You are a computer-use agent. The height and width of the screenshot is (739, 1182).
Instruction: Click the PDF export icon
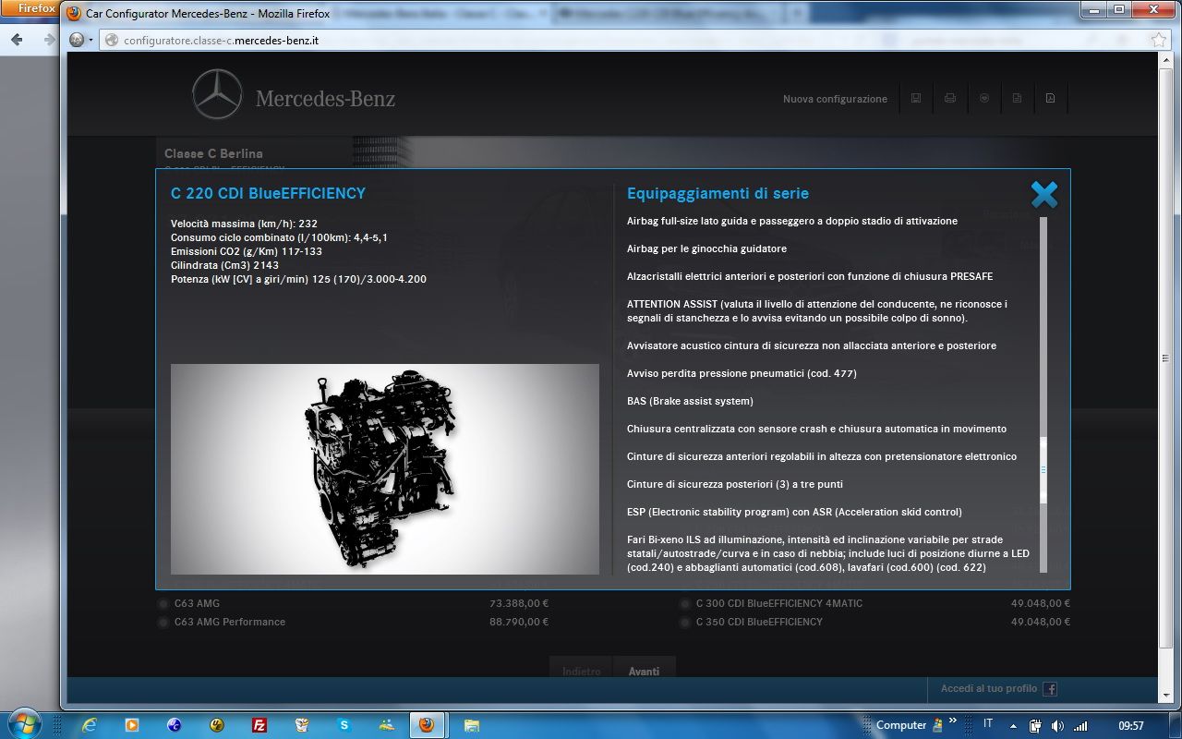[1050, 98]
